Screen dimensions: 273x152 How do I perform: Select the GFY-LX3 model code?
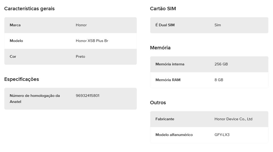[x=222, y=135]
